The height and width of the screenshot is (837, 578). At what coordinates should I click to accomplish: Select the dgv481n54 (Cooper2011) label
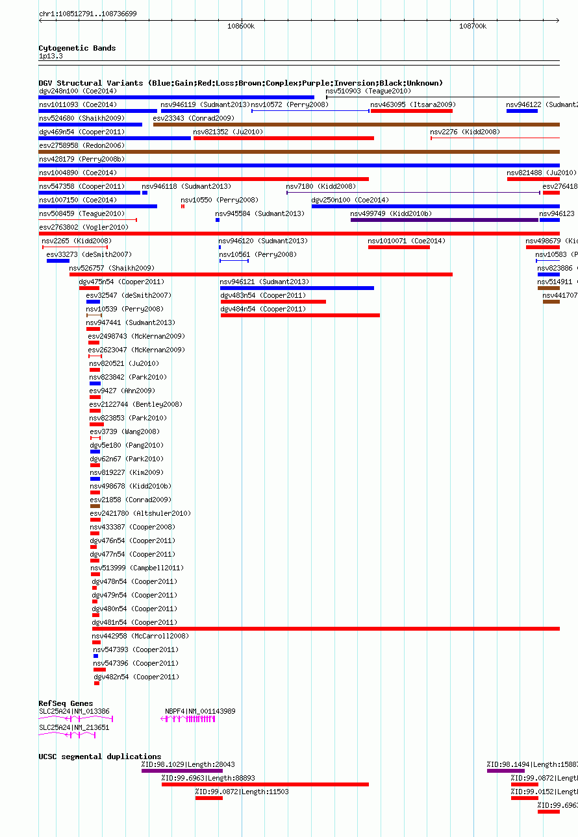tap(134, 622)
